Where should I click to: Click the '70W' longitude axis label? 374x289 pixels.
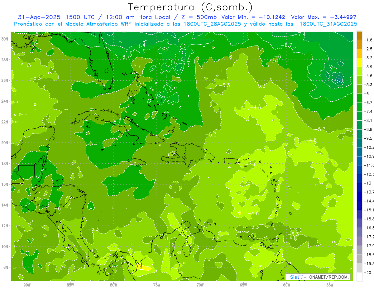(x=200, y=285)
